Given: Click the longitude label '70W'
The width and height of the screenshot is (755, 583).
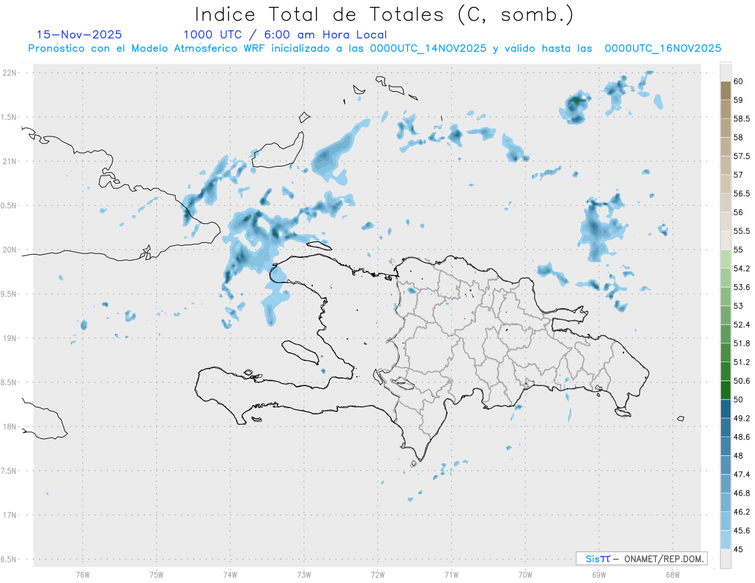Looking at the screenshot, I should [525, 574].
